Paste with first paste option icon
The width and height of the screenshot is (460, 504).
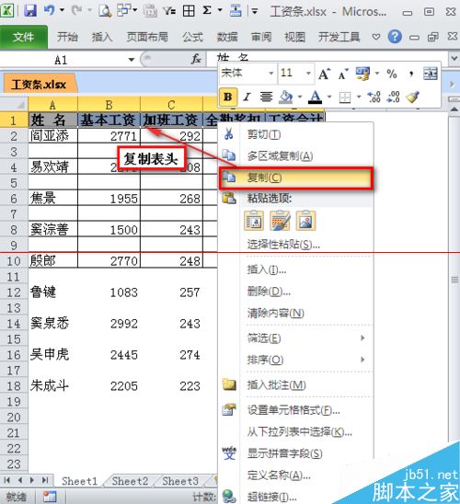254,221
